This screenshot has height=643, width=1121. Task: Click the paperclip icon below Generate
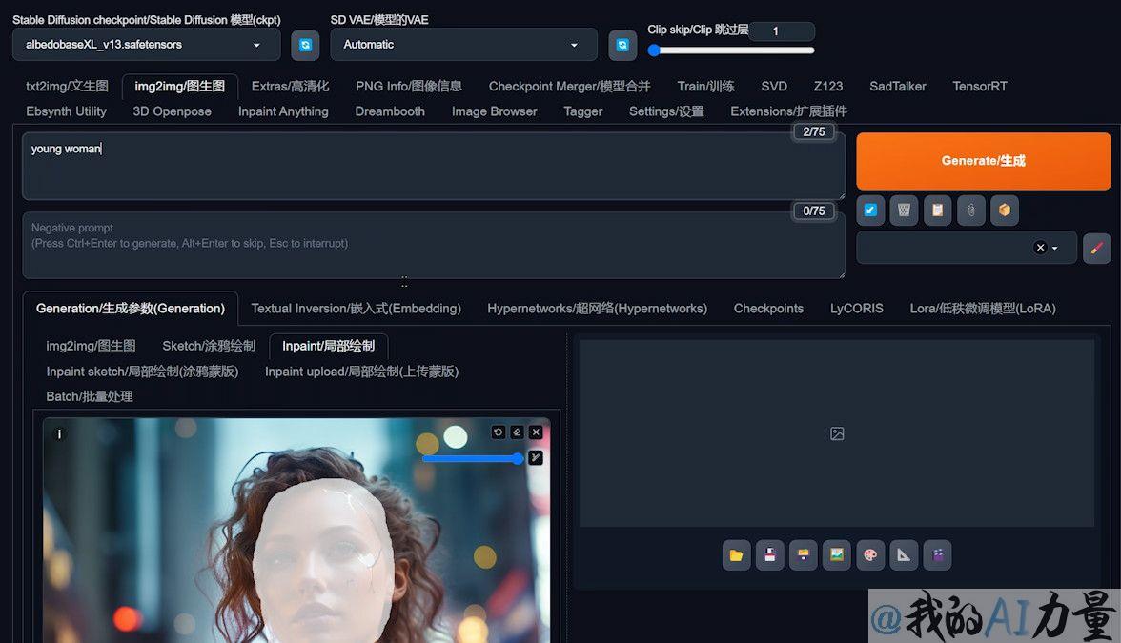970,210
